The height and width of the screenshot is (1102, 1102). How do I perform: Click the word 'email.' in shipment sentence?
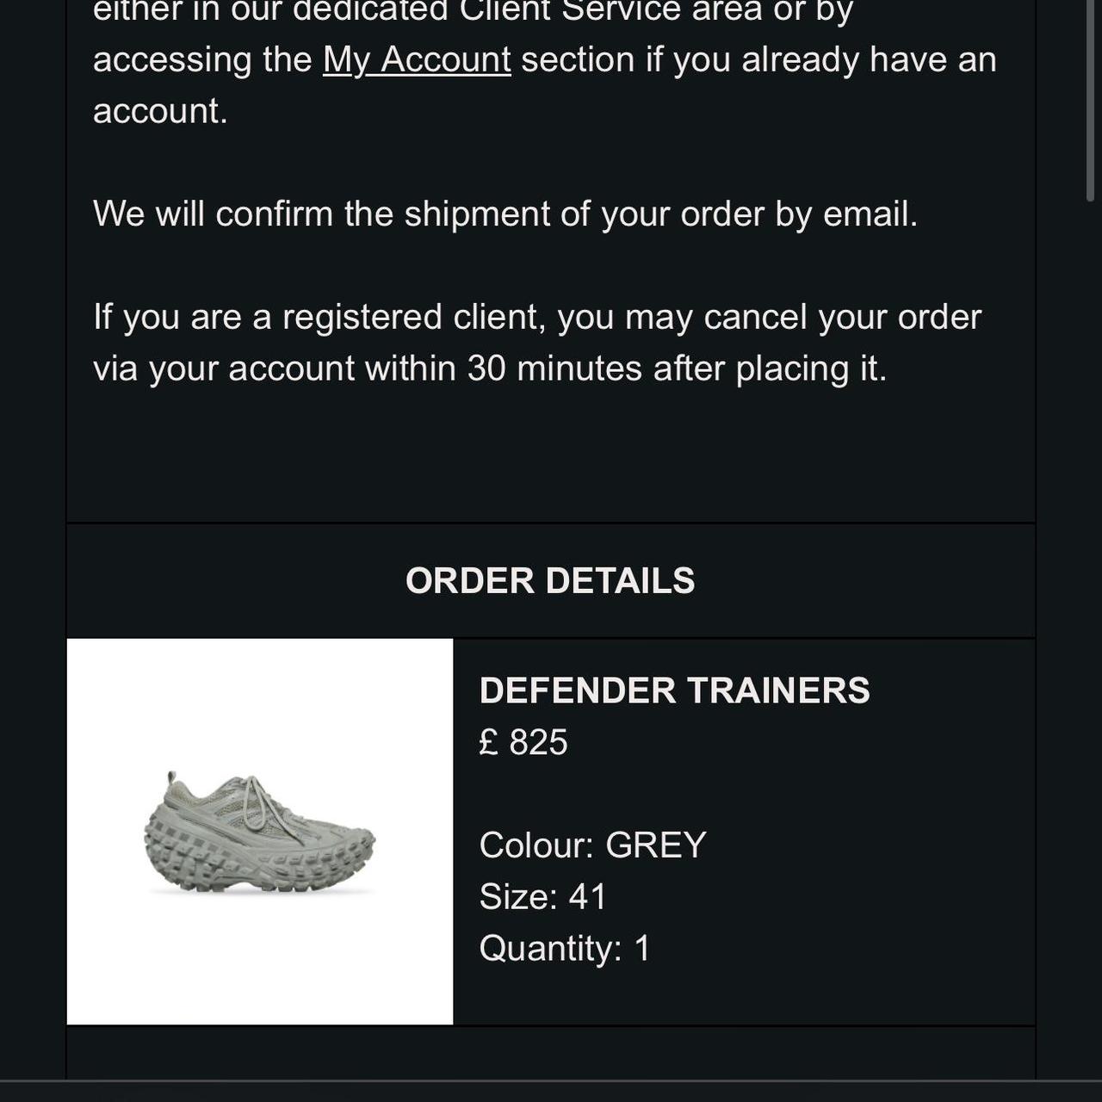coord(870,214)
